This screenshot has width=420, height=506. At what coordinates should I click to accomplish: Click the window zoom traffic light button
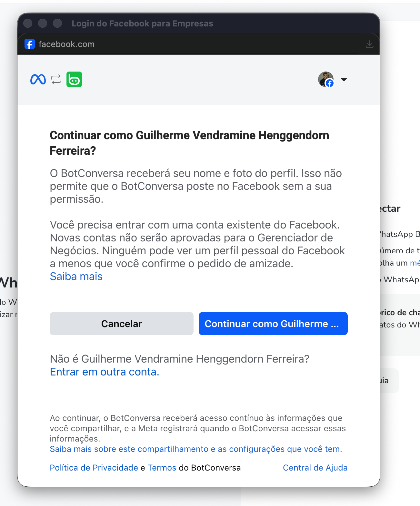tap(57, 23)
